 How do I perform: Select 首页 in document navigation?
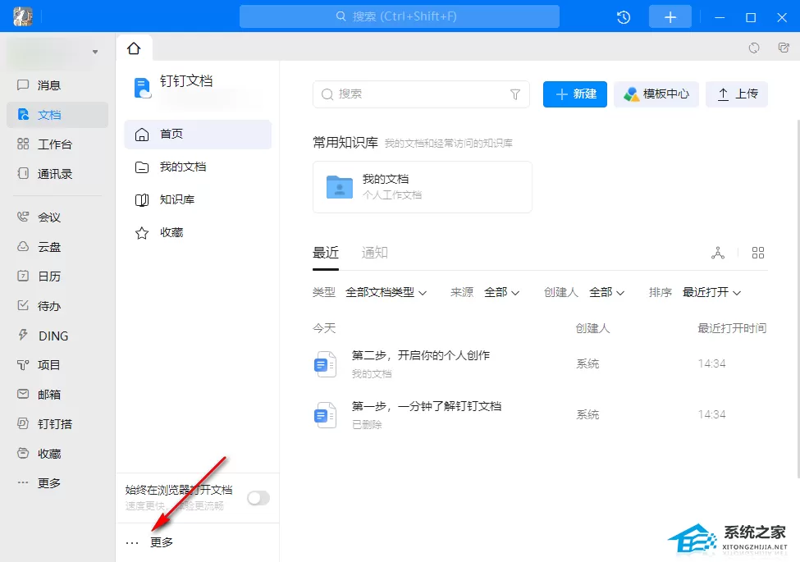click(x=198, y=134)
